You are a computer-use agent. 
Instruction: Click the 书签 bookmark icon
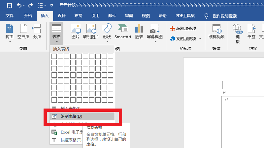(x=251, y=32)
